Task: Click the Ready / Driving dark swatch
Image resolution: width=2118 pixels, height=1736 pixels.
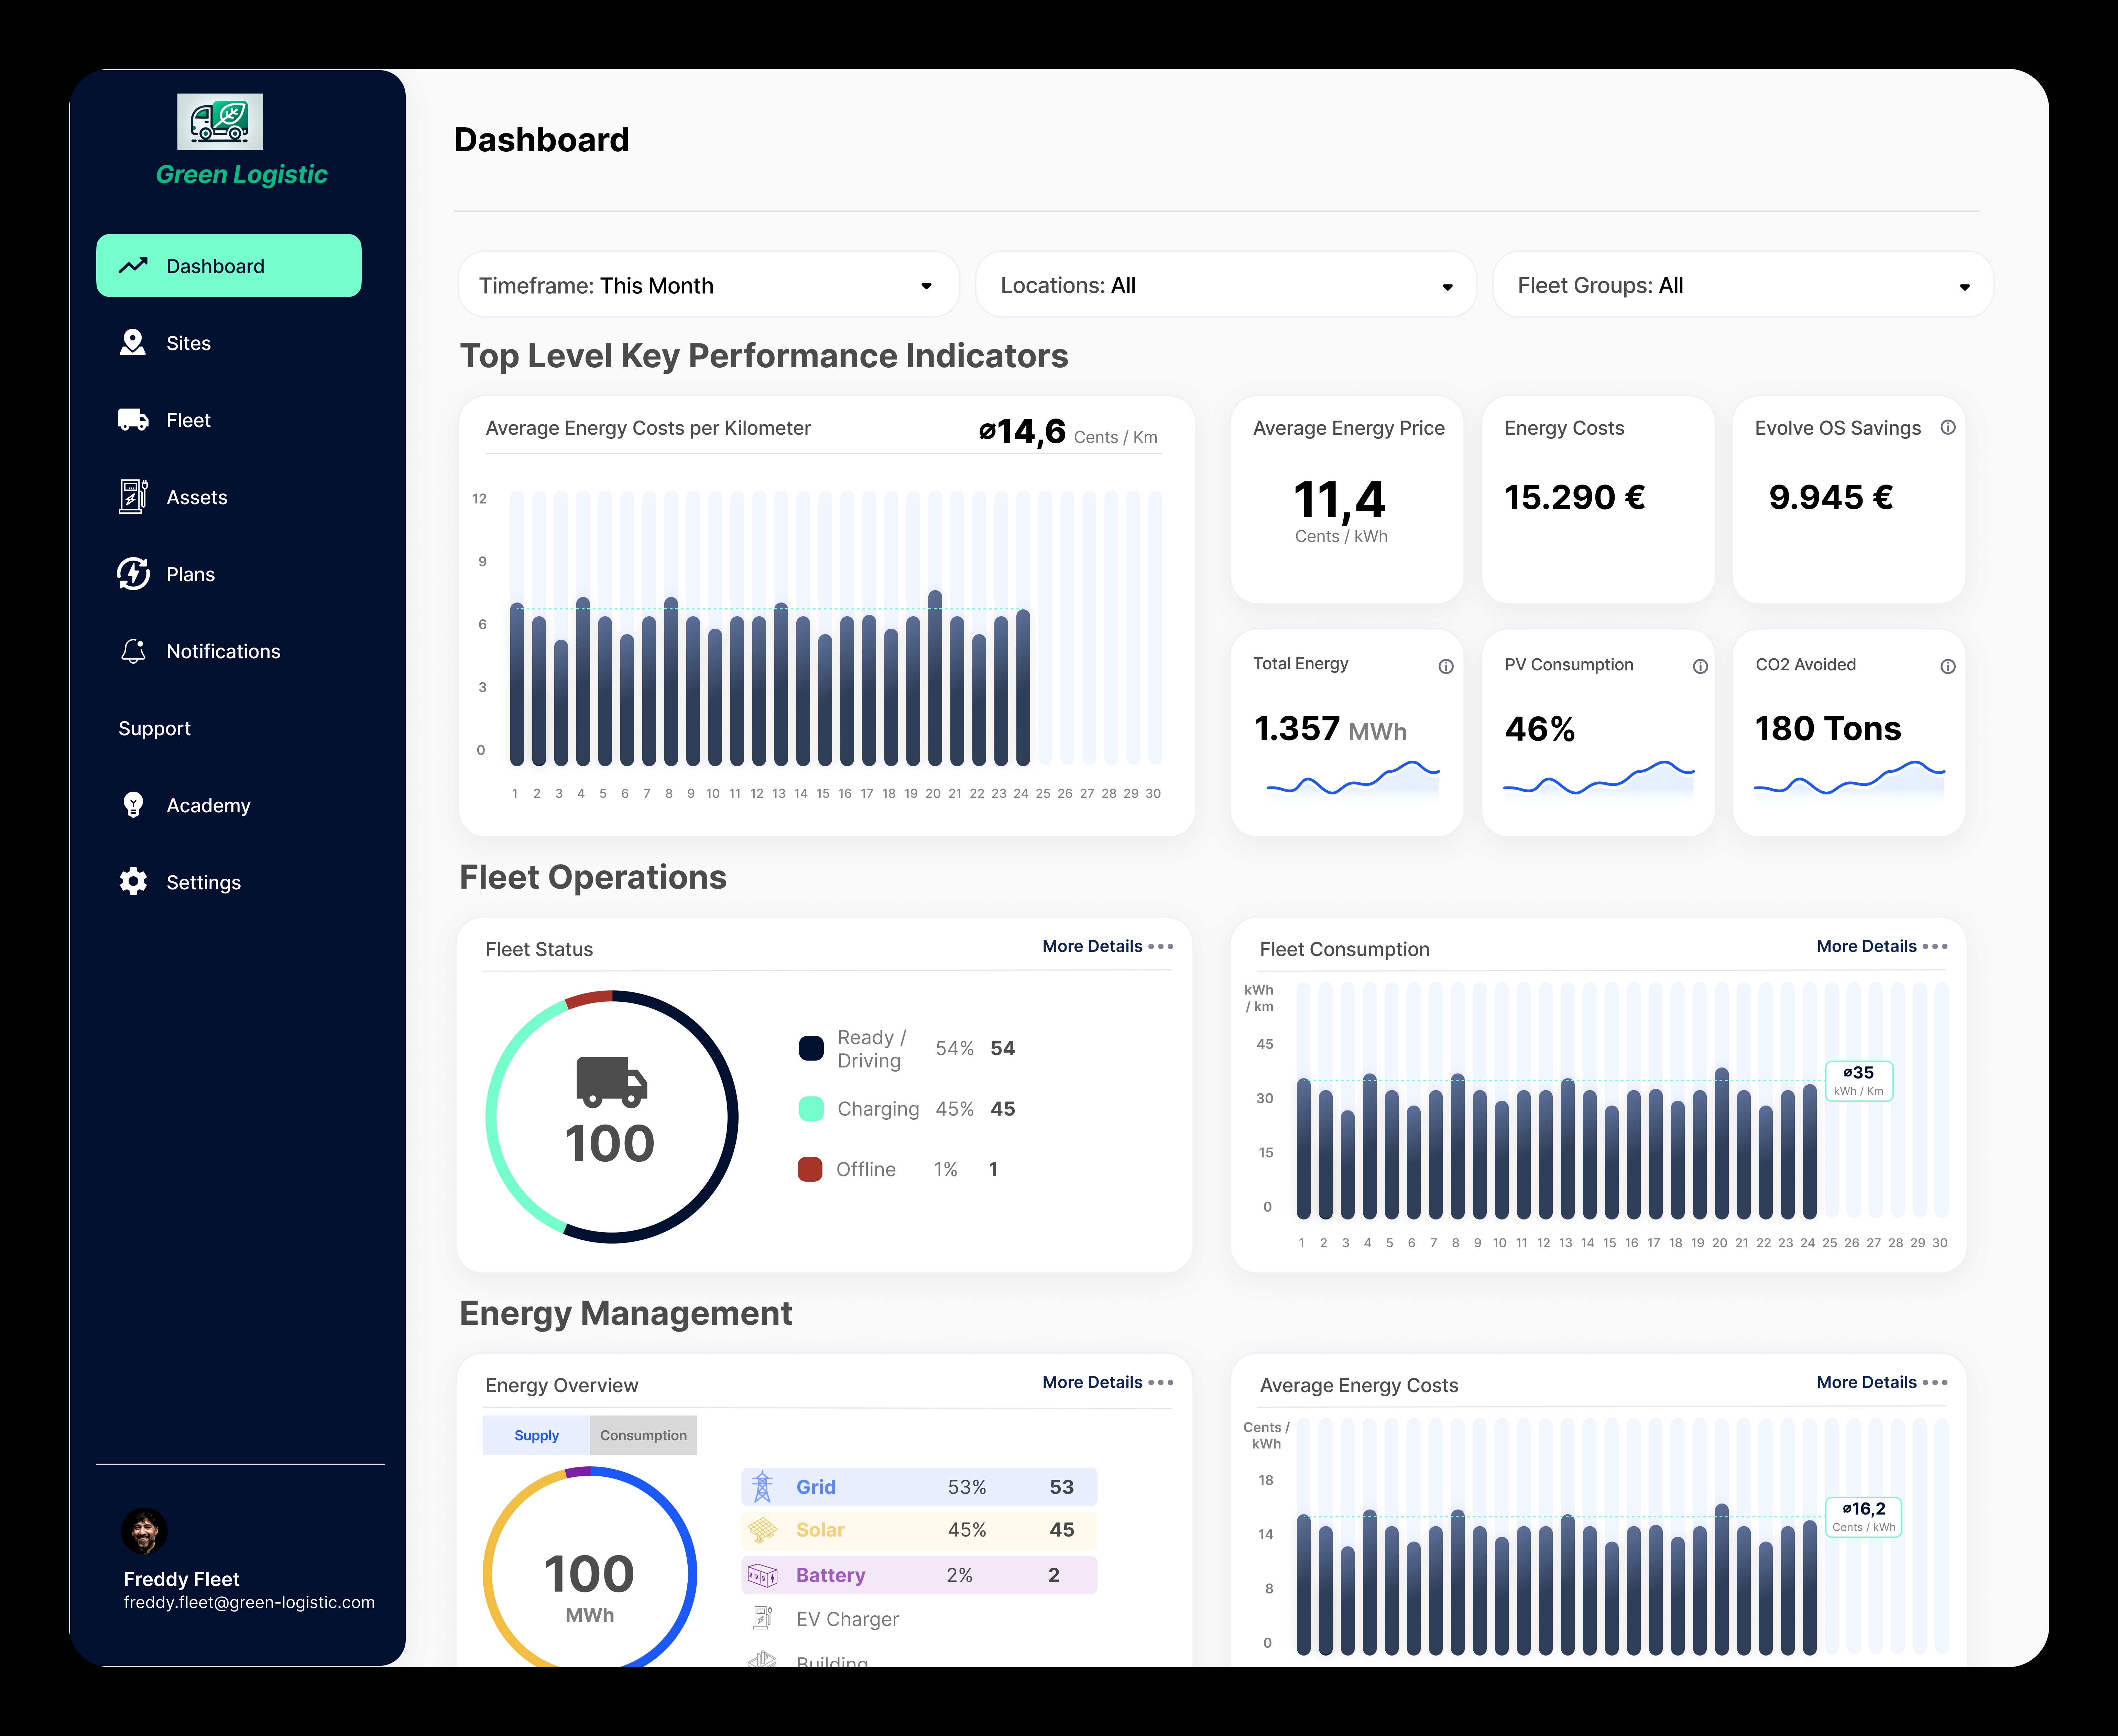Action: (x=812, y=1048)
